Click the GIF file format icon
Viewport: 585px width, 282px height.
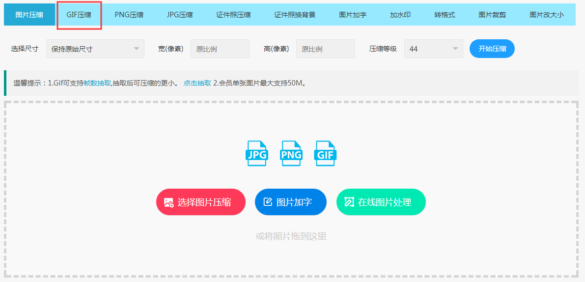(325, 153)
